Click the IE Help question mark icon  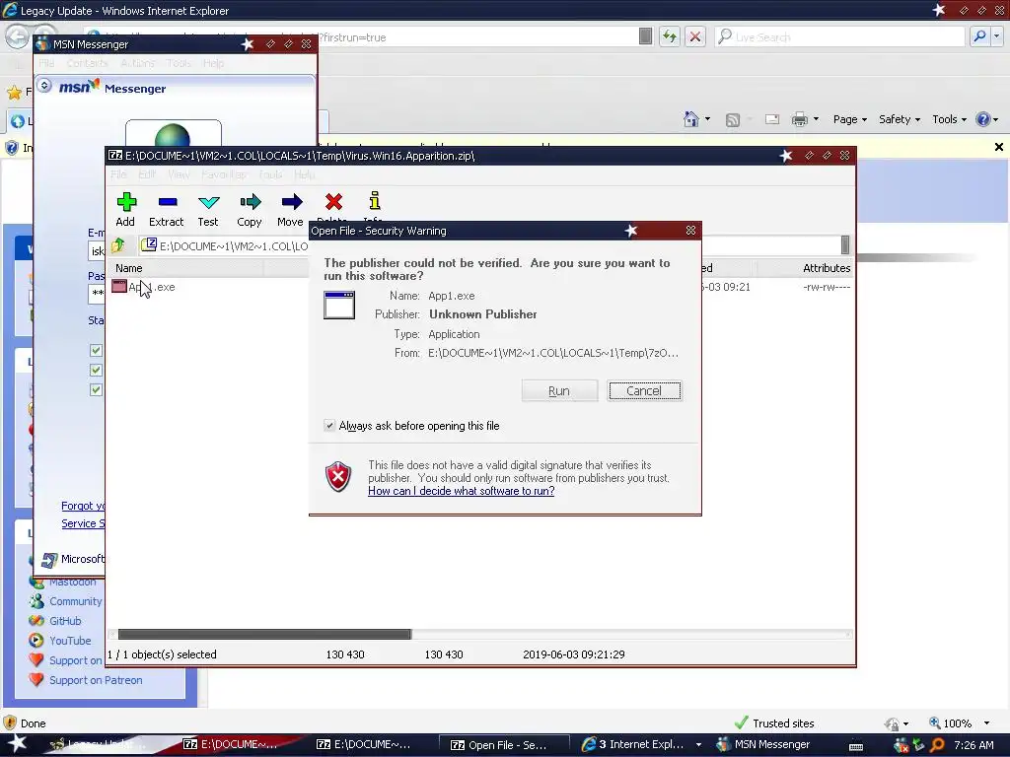click(983, 119)
